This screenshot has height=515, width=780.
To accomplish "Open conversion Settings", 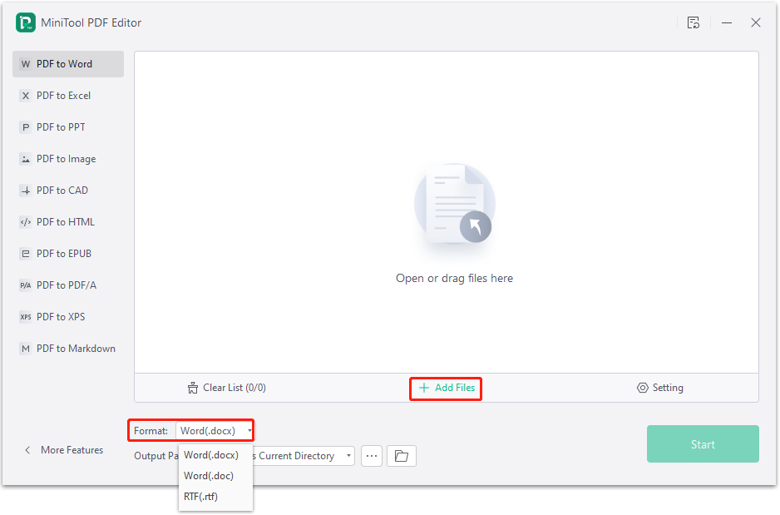I will (x=660, y=388).
